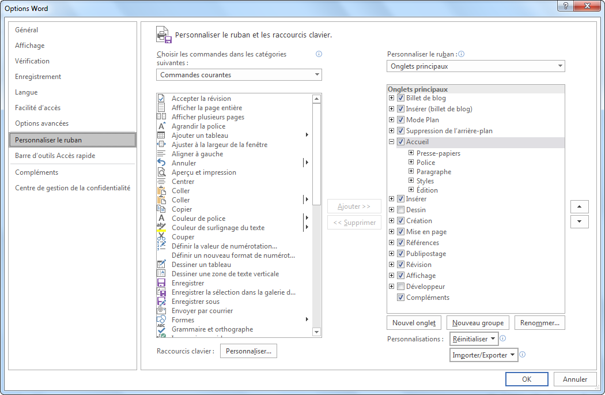Screen dimensions: 605x395
Task: Click the Copier command icon
Action: pos(161,209)
